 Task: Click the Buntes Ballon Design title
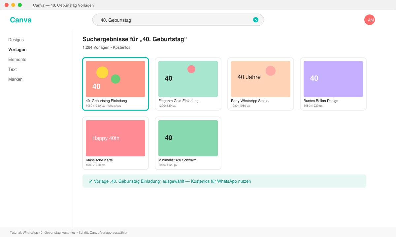click(x=321, y=101)
